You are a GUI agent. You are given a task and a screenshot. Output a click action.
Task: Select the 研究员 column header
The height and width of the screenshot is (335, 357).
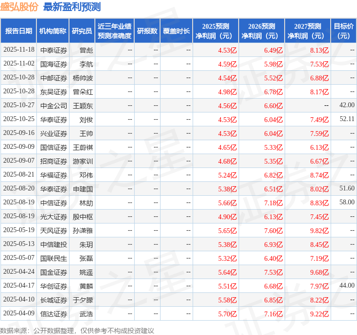coord(82,31)
